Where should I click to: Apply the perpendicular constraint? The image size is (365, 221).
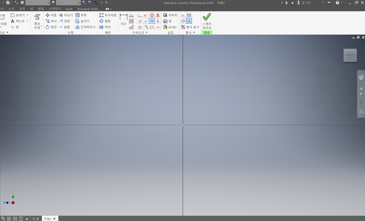(x=146, y=21)
